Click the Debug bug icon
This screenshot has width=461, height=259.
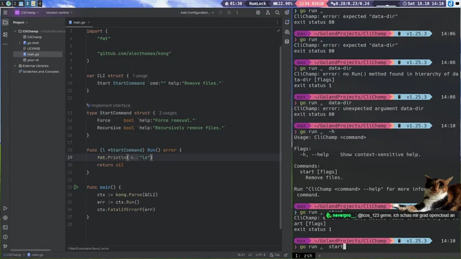(x=229, y=13)
